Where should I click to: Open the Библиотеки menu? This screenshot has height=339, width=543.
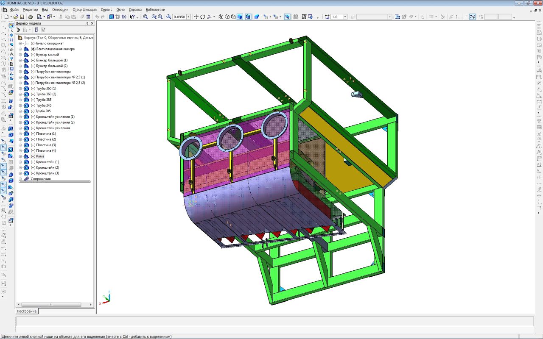155,9
